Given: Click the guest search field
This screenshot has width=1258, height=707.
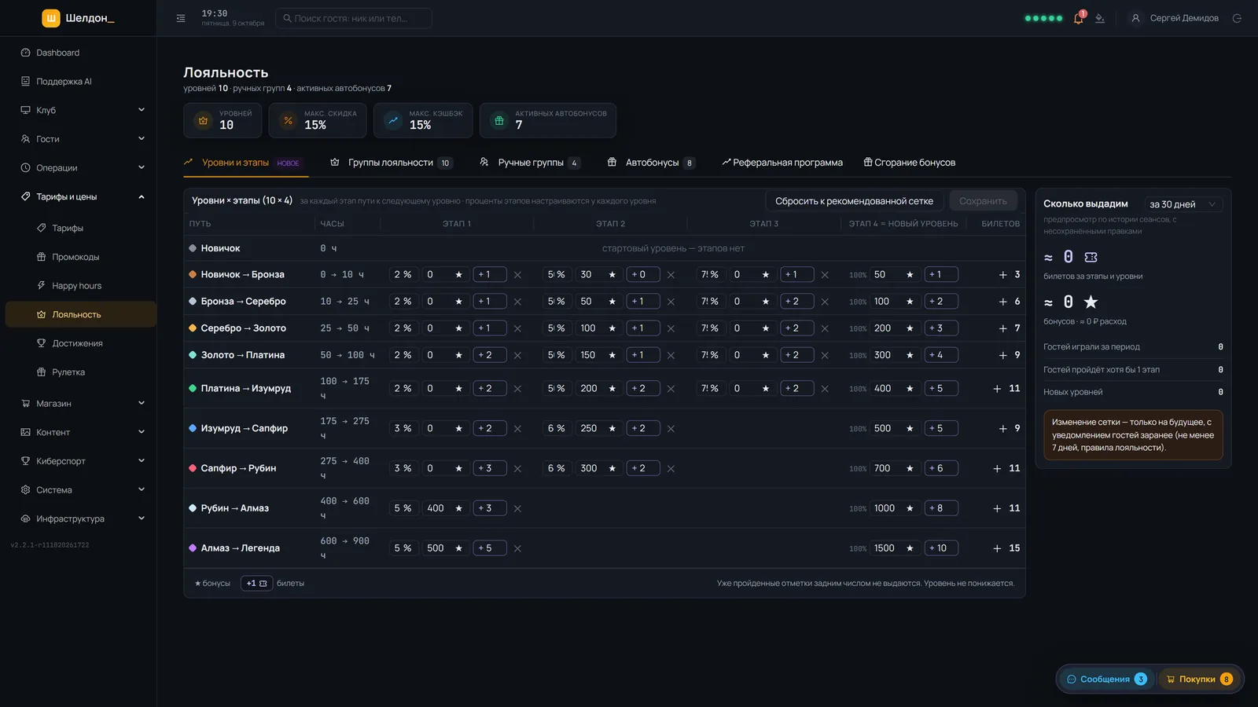Looking at the screenshot, I should click(354, 18).
